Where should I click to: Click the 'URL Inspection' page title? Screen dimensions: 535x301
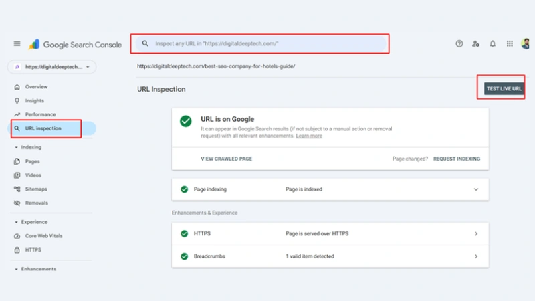161,89
